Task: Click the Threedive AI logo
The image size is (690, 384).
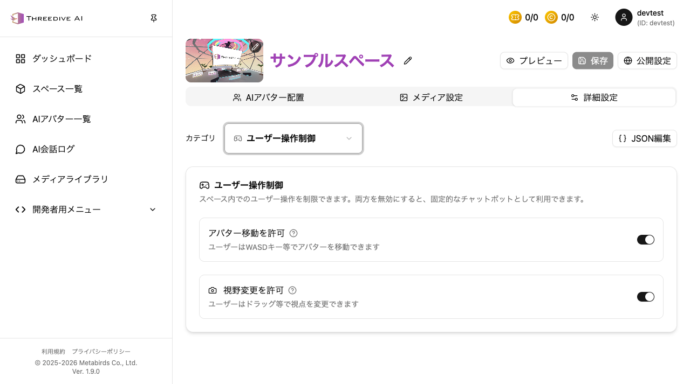Action: pos(47,18)
